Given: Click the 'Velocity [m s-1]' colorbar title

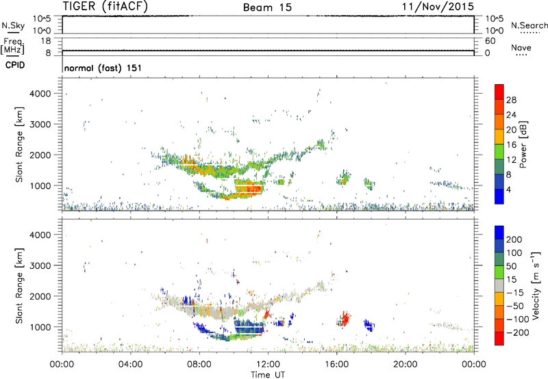Looking at the screenshot, I should (536, 285).
